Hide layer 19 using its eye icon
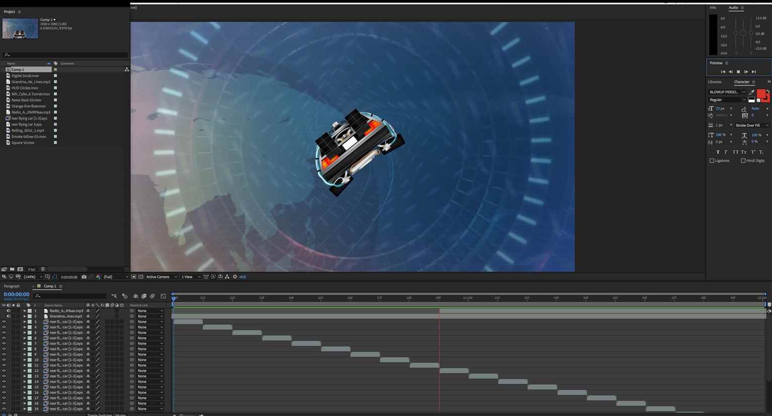The width and height of the screenshot is (772, 416). 4,408
